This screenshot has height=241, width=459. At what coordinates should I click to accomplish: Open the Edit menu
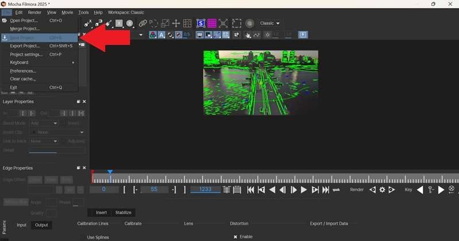click(x=19, y=12)
